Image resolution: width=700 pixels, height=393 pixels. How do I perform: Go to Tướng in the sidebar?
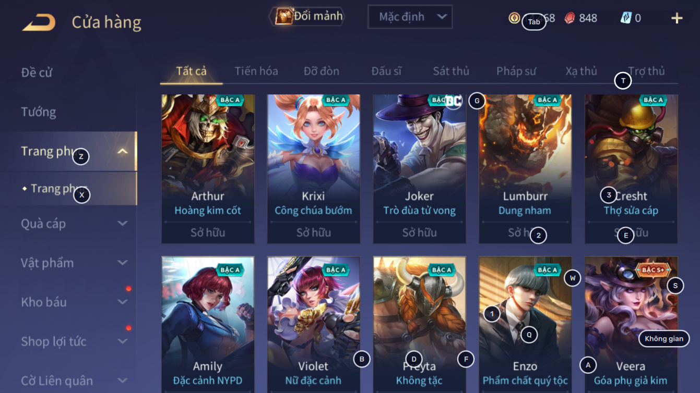38,112
